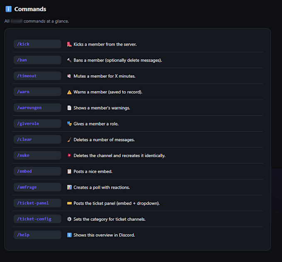282x262 pixels.
Task: Click 'Shows a member's warnings.' text
Action: coord(102,108)
